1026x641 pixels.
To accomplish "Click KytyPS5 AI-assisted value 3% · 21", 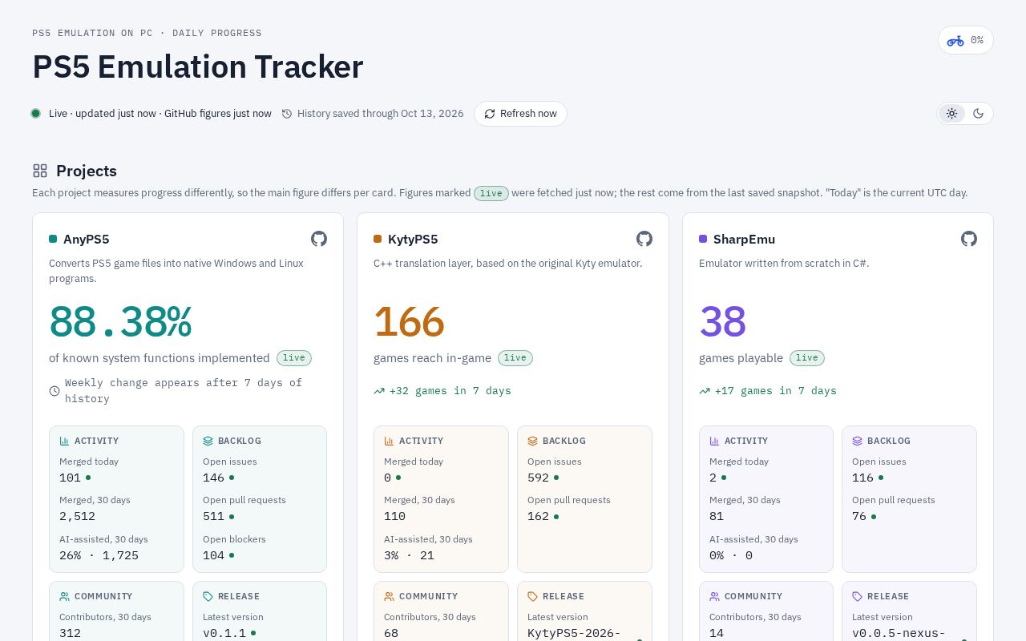I will tap(409, 555).
